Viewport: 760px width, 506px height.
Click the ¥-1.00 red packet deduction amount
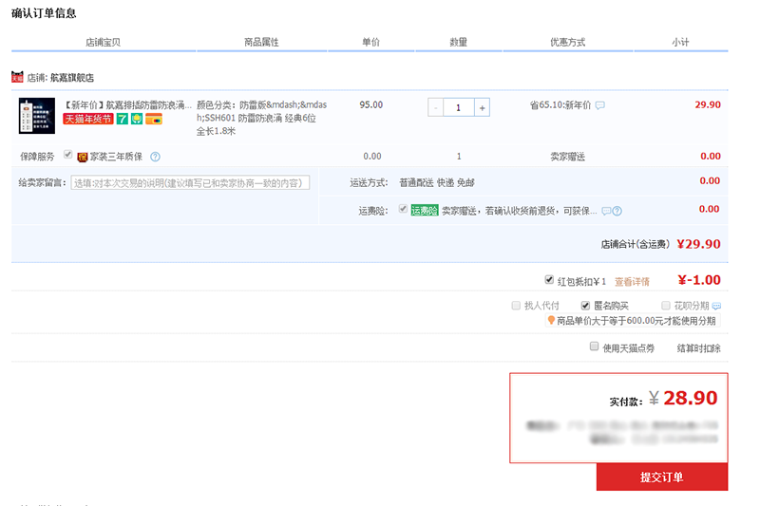tap(699, 280)
